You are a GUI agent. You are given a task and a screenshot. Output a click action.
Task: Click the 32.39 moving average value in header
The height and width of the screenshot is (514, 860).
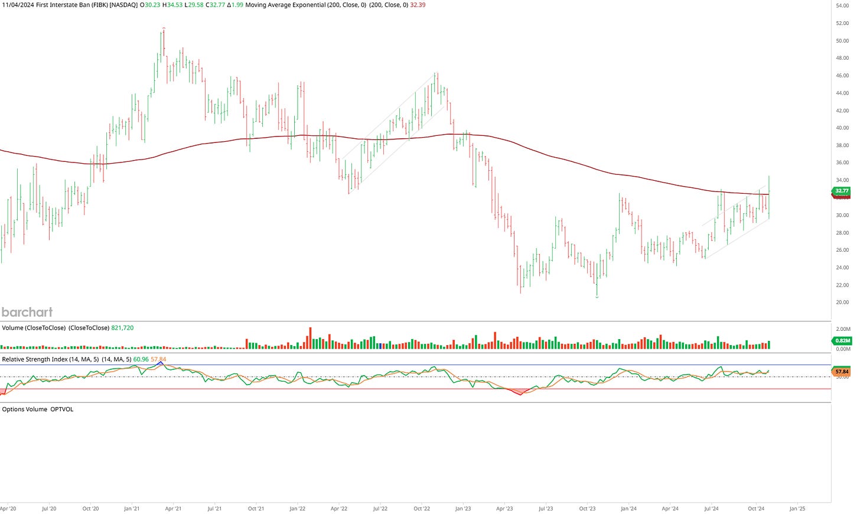[418, 5]
